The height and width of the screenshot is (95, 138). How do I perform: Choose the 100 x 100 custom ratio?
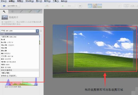20,73
